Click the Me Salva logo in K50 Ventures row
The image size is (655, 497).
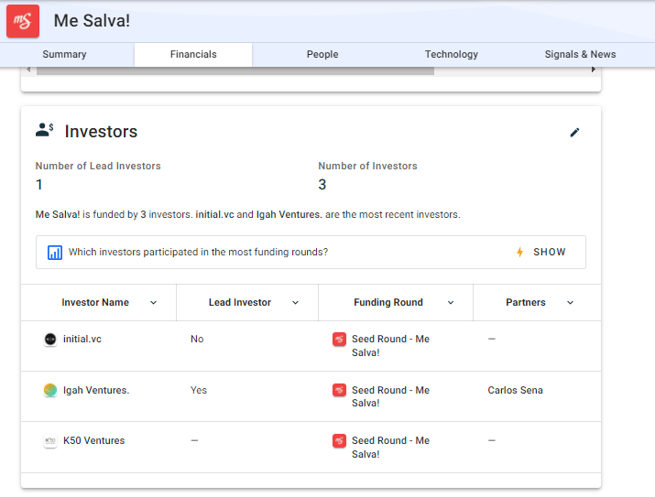[339, 440]
